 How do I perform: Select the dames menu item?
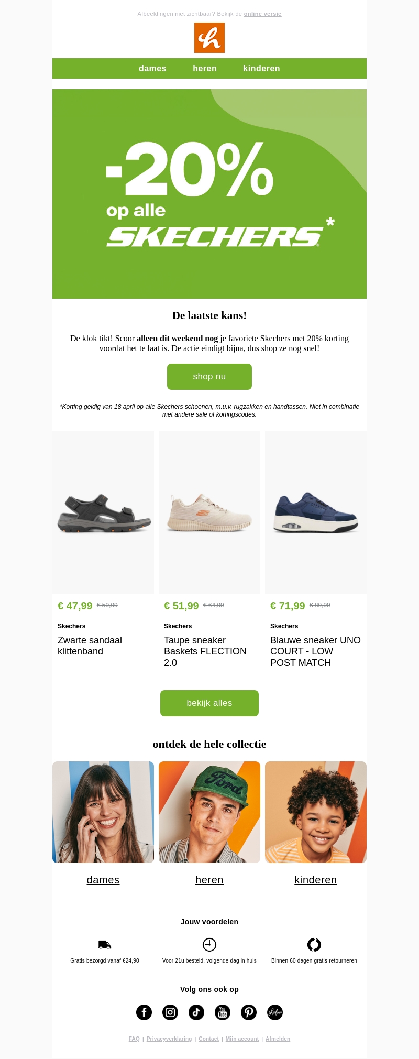(x=152, y=69)
